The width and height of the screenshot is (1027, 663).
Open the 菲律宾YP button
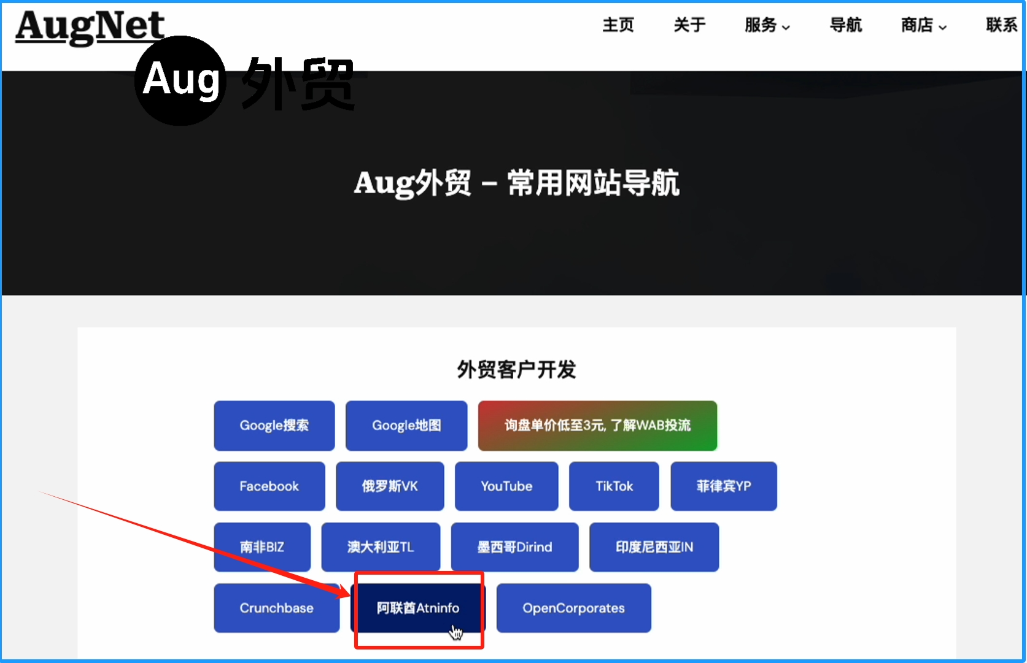[x=724, y=486]
